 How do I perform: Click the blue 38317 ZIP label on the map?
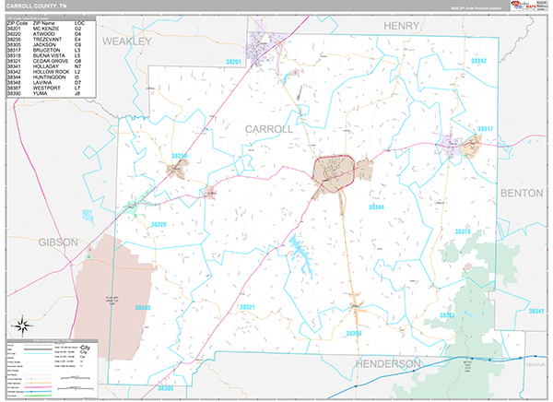point(486,129)
